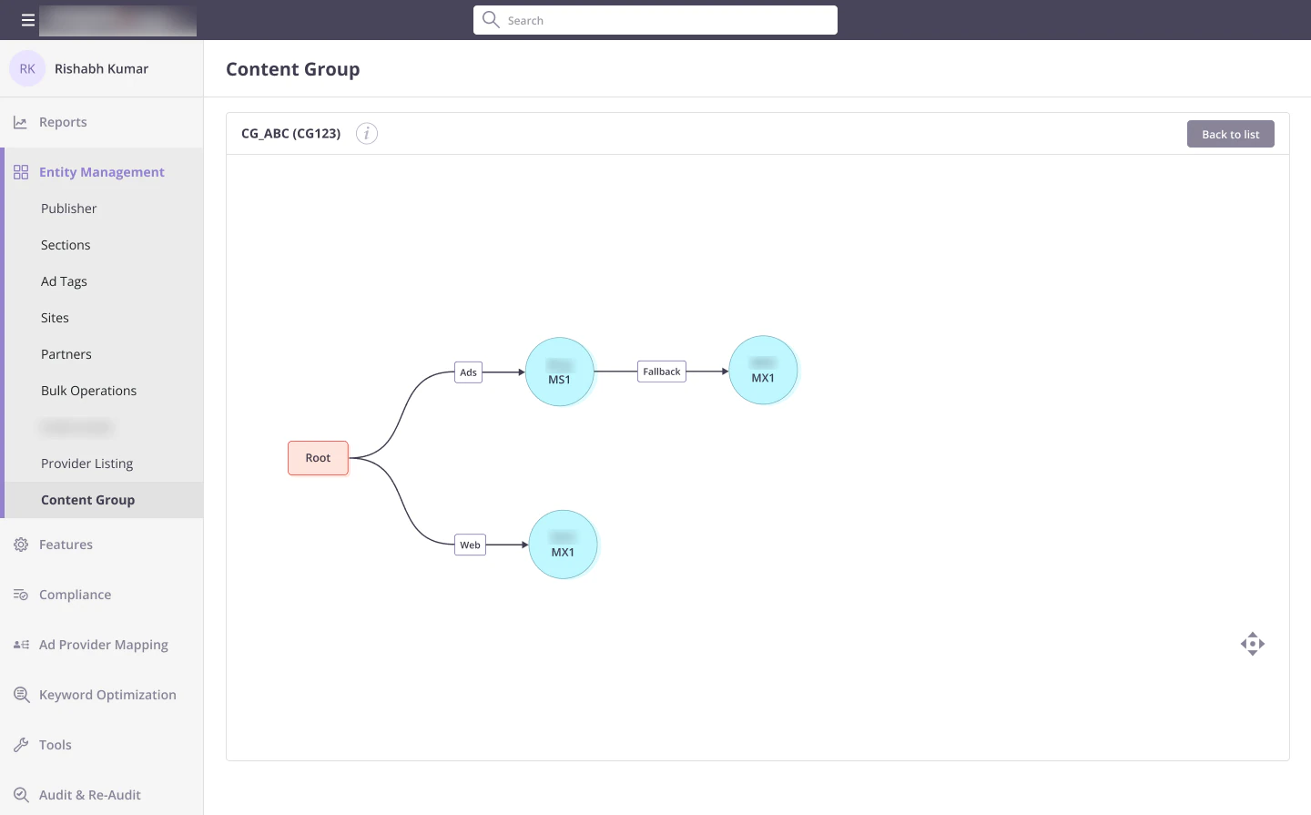Viewport: 1311px width, 815px height.
Task: Expand Keyword Optimization menu
Action: click(107, 695)
